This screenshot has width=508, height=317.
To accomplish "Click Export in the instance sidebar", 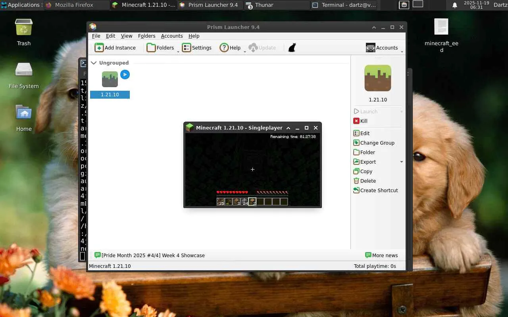I will 364,162.
